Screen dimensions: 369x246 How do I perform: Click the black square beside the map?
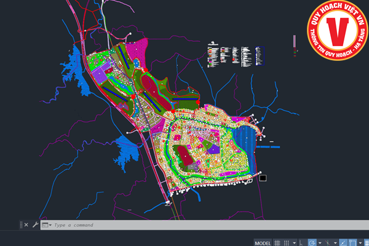pos(263,178)
